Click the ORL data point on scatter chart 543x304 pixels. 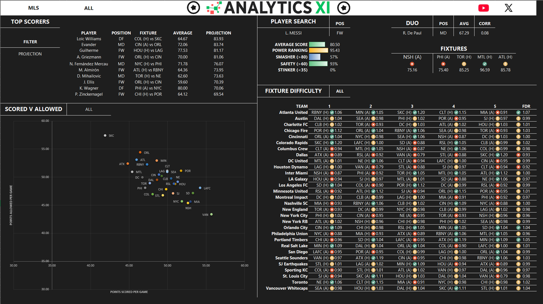[140, 152]
